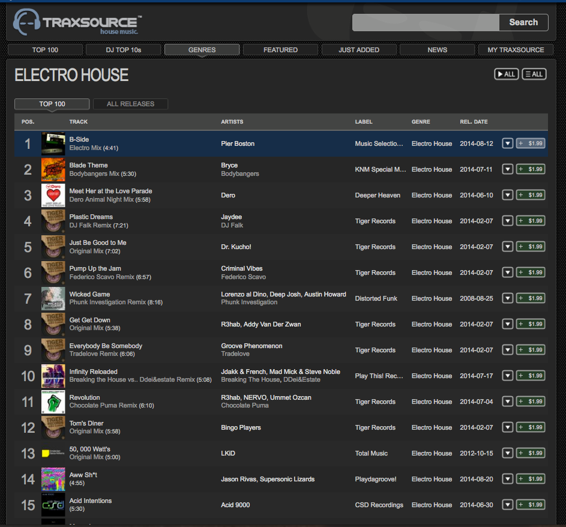The height and width of the screenshot is (527, 566).
Task: Open CSD Recordings label link
Action: (379, 505)
